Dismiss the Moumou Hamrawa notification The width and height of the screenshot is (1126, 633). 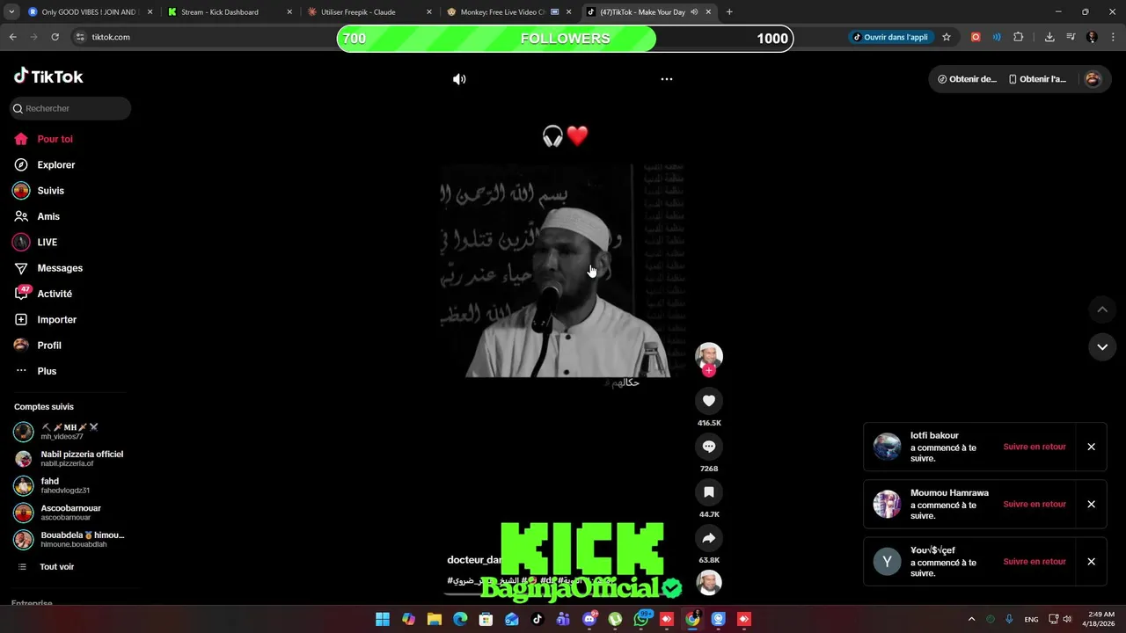[1091, 505]
